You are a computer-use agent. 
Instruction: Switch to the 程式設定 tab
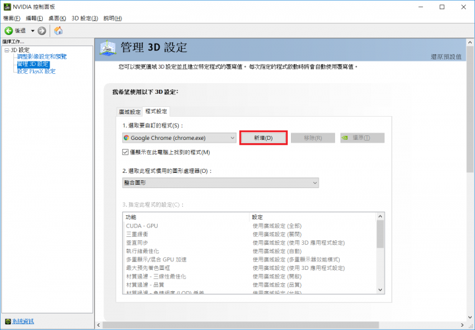coord(156,112)
